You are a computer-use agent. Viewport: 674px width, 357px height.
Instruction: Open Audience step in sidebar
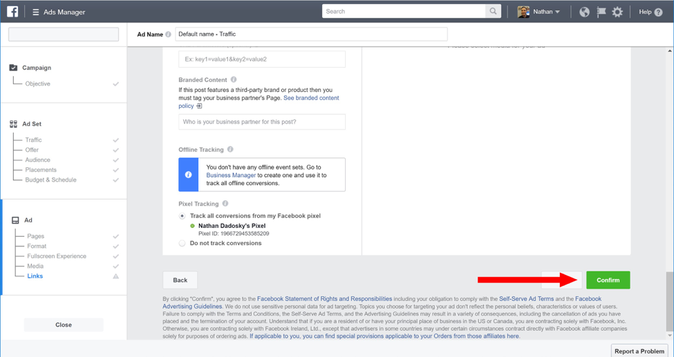pos(37,160)
